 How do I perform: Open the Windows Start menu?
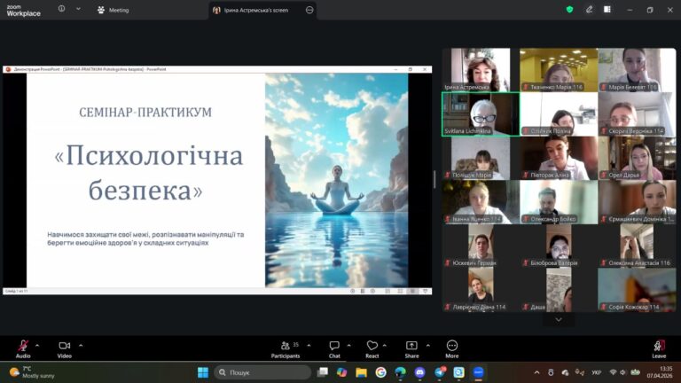point(203,372)
